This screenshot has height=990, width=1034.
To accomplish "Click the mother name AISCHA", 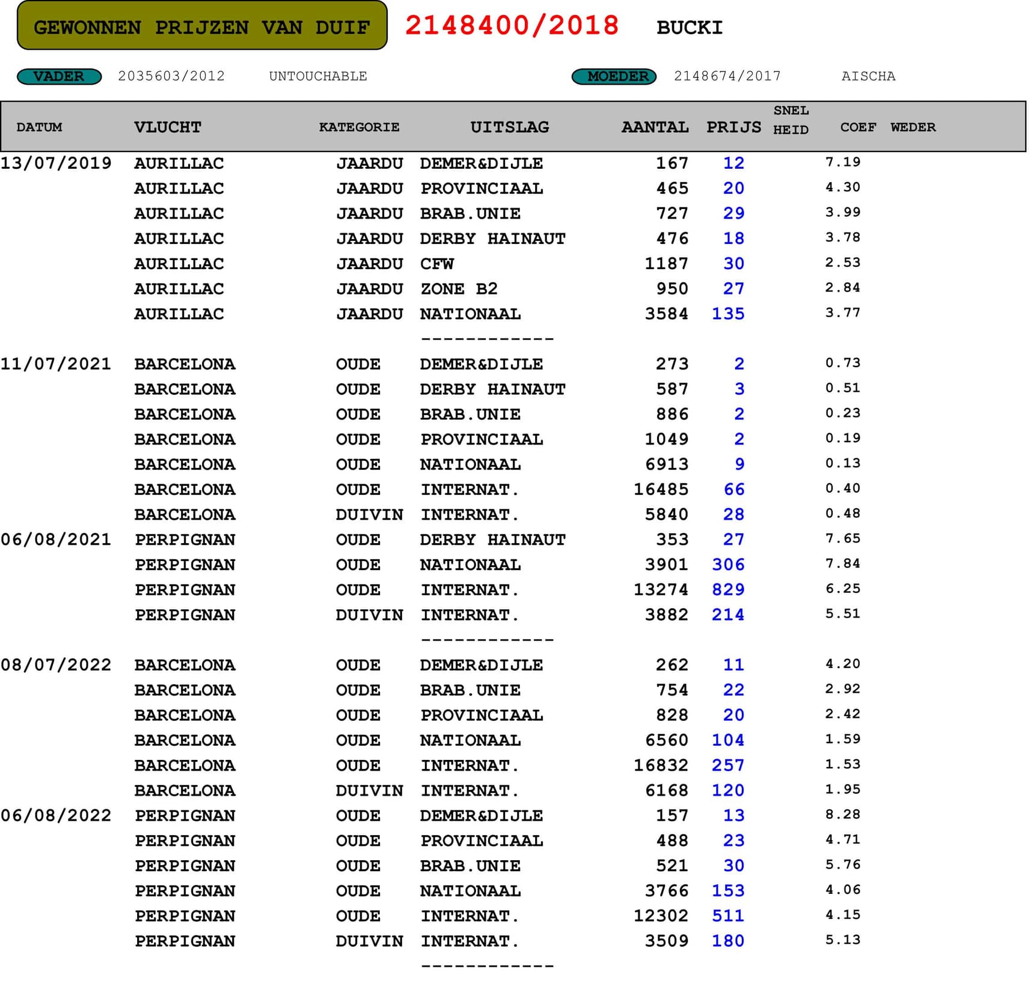I will click(868, 76).
